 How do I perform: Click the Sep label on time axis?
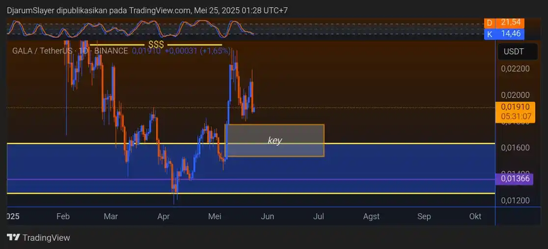click(424, 216)
